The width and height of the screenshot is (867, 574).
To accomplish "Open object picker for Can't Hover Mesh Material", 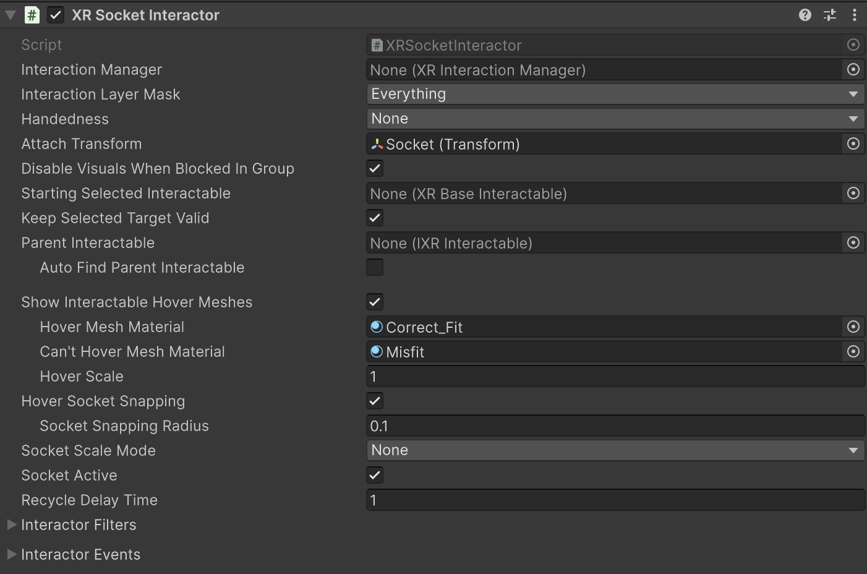I will coord(853,351).
